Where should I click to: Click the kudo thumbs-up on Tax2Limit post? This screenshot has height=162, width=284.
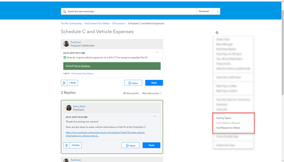(x=64, y=83)
